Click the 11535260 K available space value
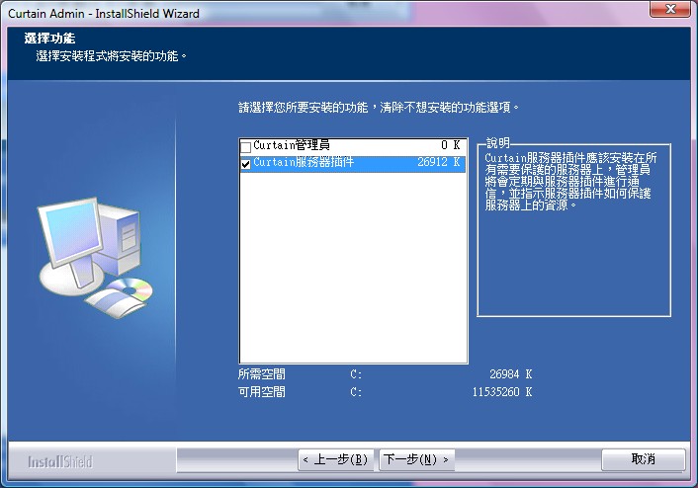This screenshot has width=698, height=488. [502, 392]
